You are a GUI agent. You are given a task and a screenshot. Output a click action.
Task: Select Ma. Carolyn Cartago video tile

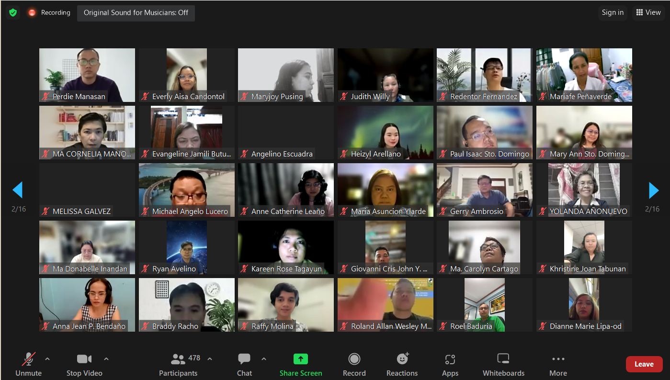[x=485, y=247]
